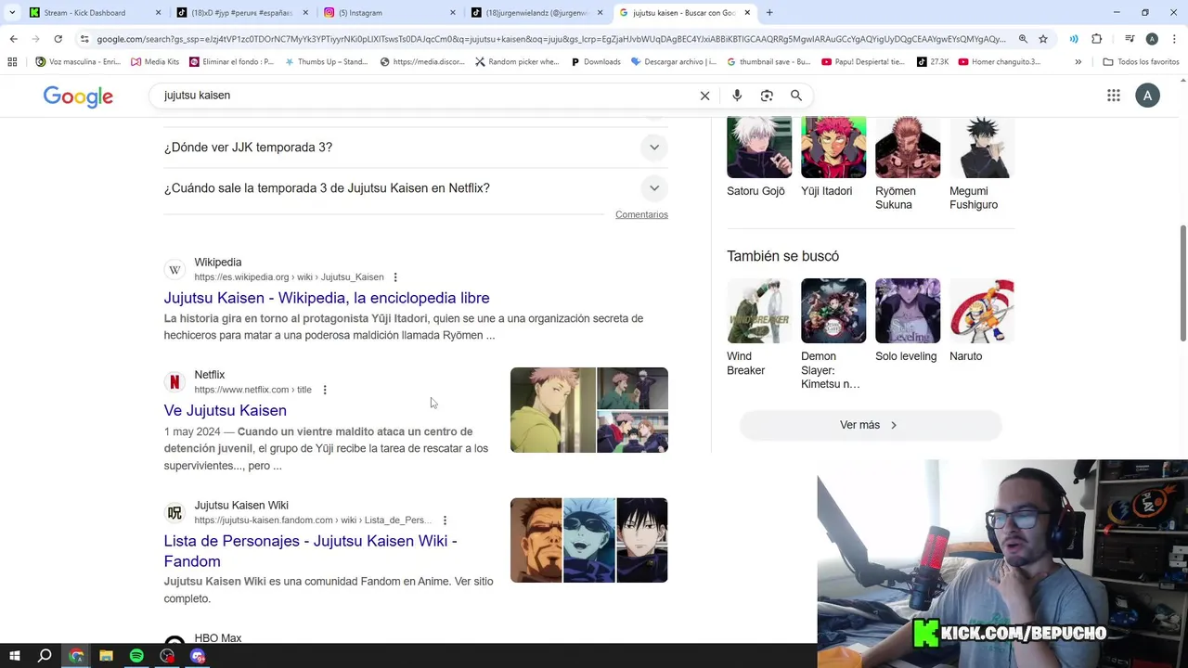Open Google Lens image search icon

(x=767, y=96)
